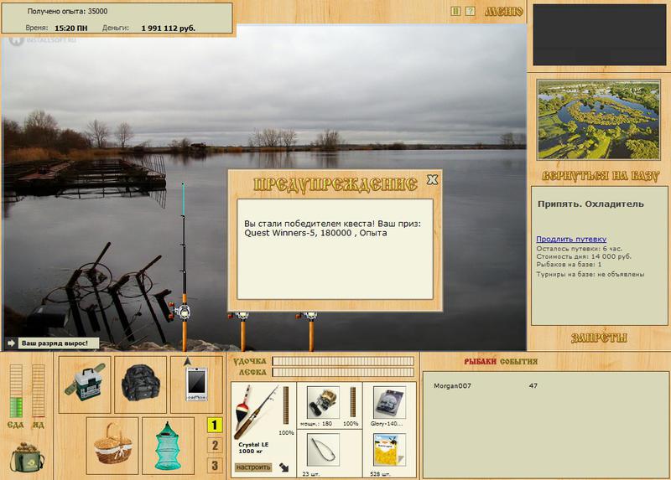This screenshot has width=671, height=480.
Task: Click the Осталось путевки: 6 час. line
Action: (579, 248)
